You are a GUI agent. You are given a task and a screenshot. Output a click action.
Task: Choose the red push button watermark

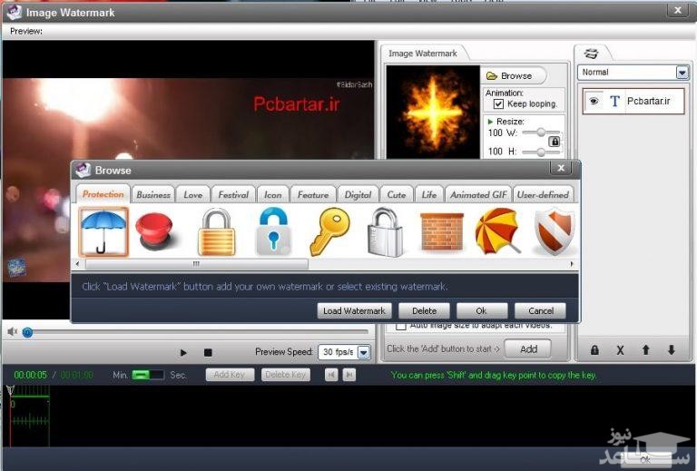pos(159,232)
